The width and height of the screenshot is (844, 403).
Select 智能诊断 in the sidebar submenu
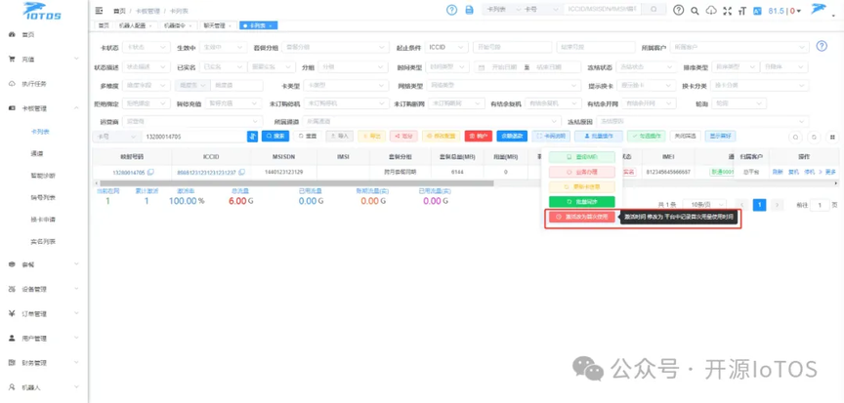(x=43, y=176)
